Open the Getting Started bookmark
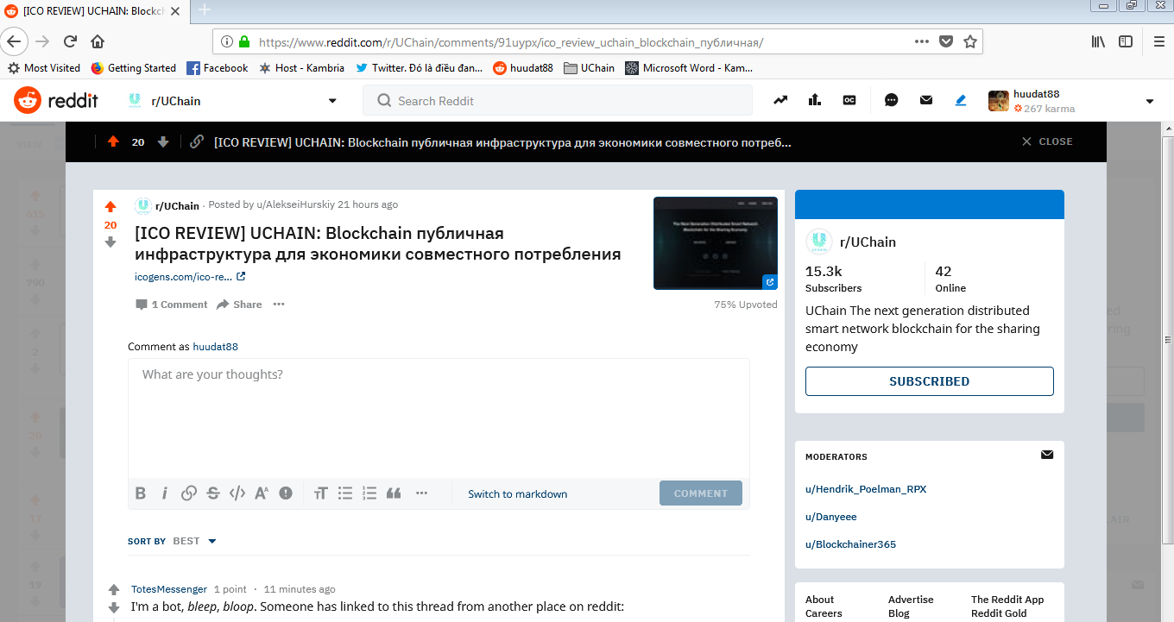 click(x=134, y=68)
